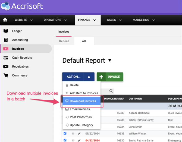The height and width of the screenshot is (142, 182).
Task: Click the search magnifier icon
Action: (x=111, y=91)
